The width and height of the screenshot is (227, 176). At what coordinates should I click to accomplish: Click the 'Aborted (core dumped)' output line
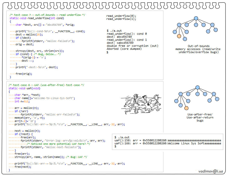click(124, 49)
